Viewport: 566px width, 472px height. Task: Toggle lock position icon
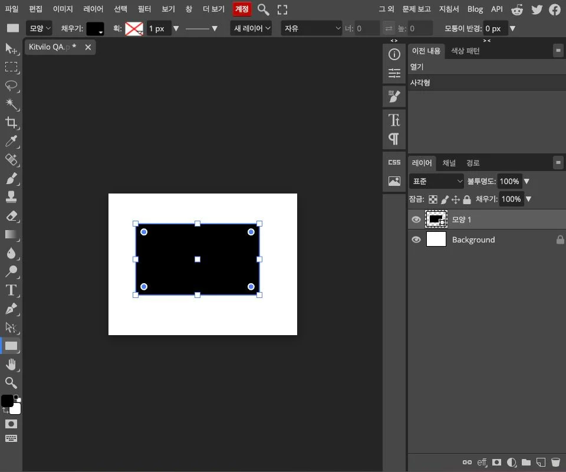tap(456, 199)
